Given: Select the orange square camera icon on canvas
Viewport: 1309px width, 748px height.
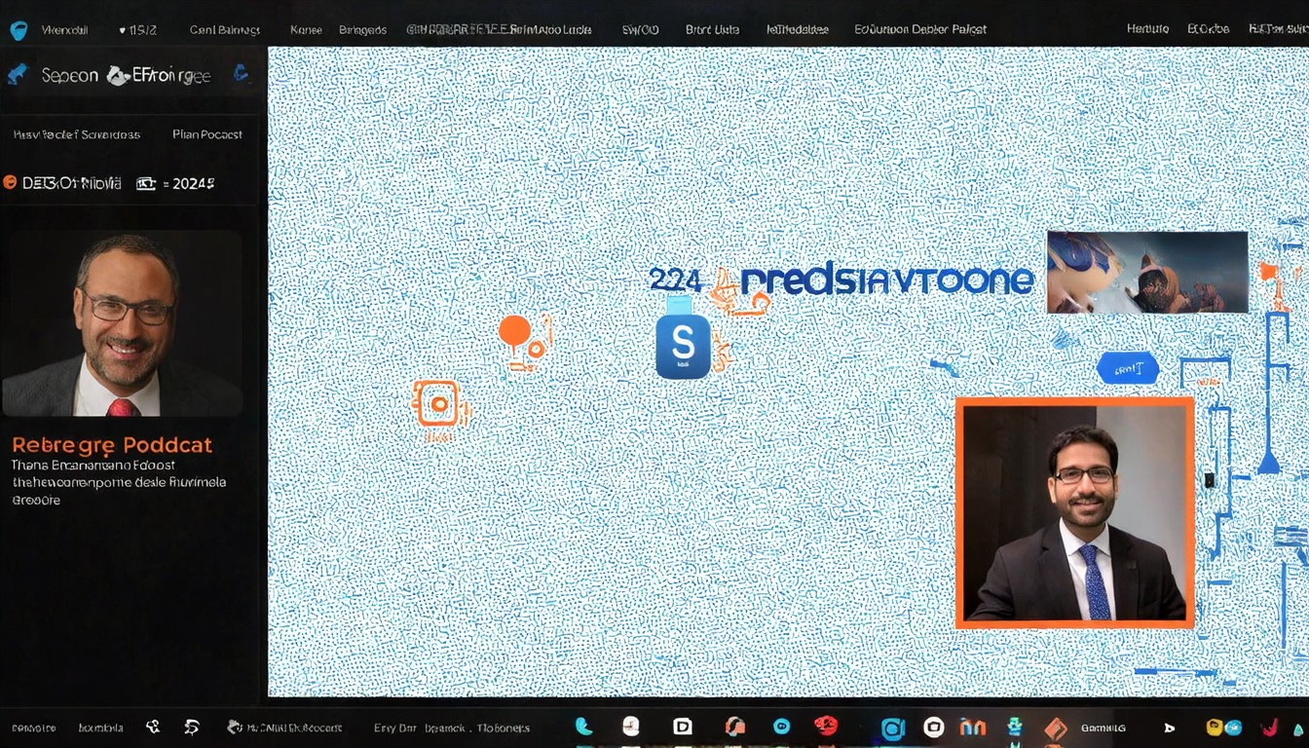Looking at the screenshot, I should pyautogui.click(x=437, y=403).
